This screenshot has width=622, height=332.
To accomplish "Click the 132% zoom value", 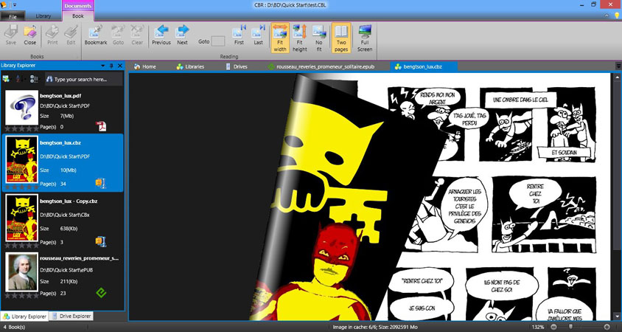I will 537,327.
